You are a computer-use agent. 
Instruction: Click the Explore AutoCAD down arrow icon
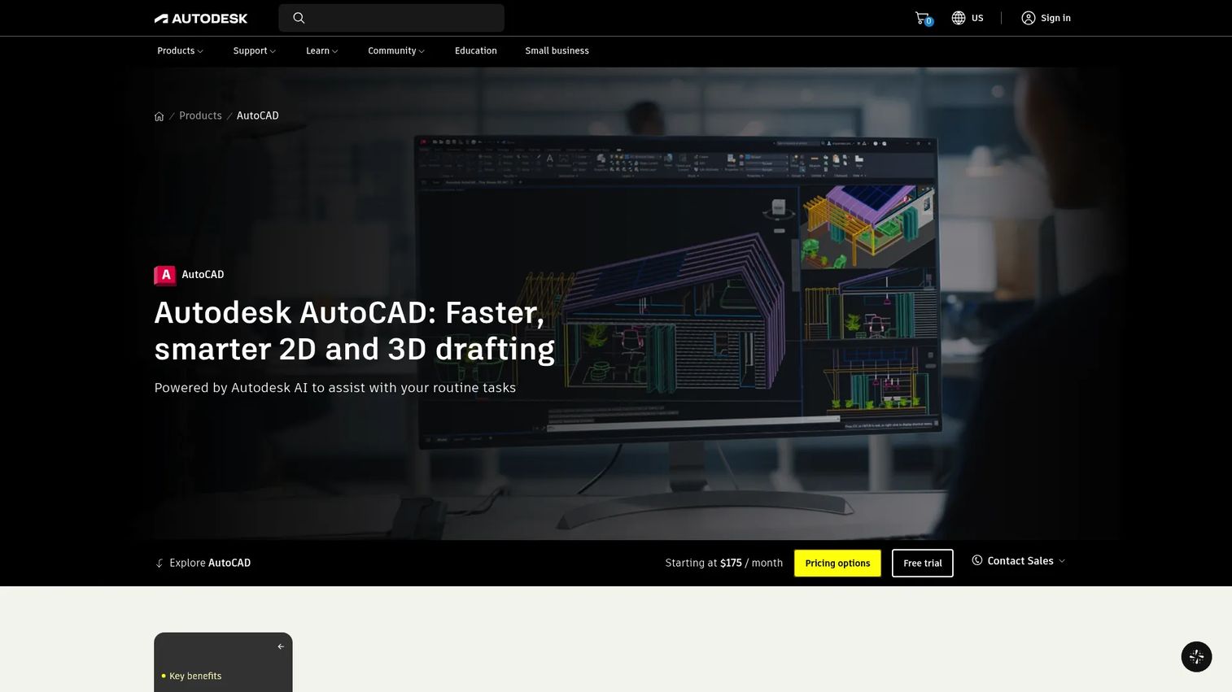click(159, 563)
